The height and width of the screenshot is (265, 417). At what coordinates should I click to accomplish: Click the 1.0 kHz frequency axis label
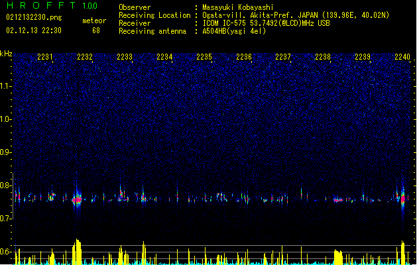pos(6,119)
